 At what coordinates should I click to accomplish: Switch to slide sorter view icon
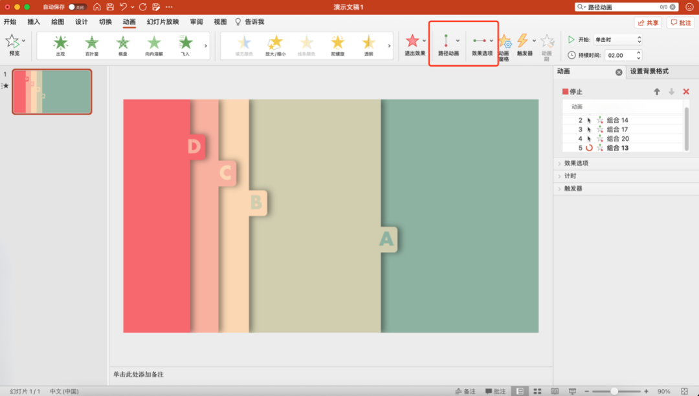click(538, 391)
